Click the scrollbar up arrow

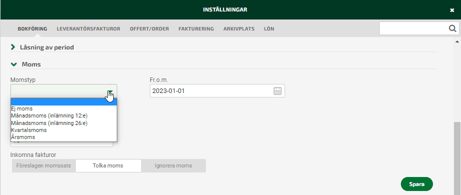457,41
